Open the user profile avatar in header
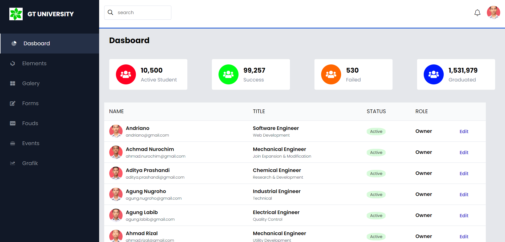The width and height of the screenshot is (505, 242). (493, 13)
